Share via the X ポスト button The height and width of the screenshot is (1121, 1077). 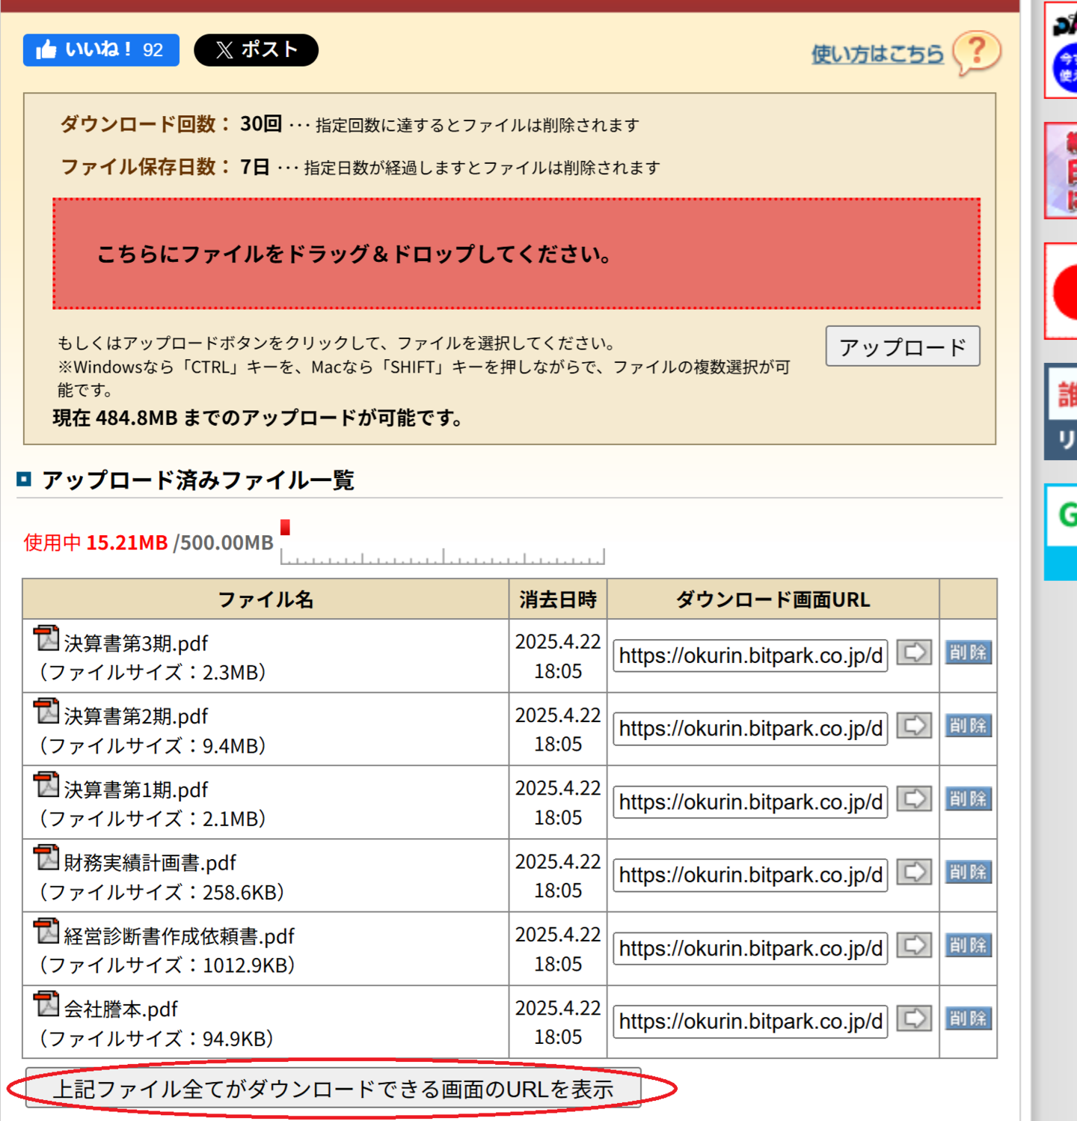256,50
